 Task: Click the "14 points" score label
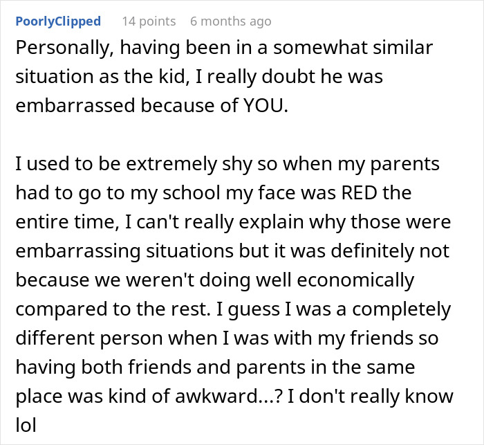[149, 21]
